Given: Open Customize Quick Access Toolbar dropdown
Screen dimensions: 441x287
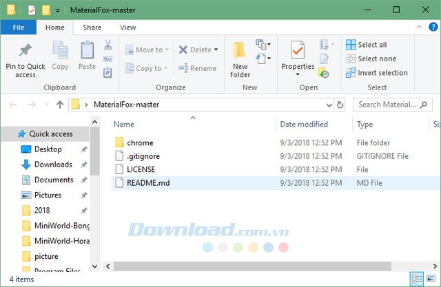Looking at the screenshot, I should click(58, 11).
